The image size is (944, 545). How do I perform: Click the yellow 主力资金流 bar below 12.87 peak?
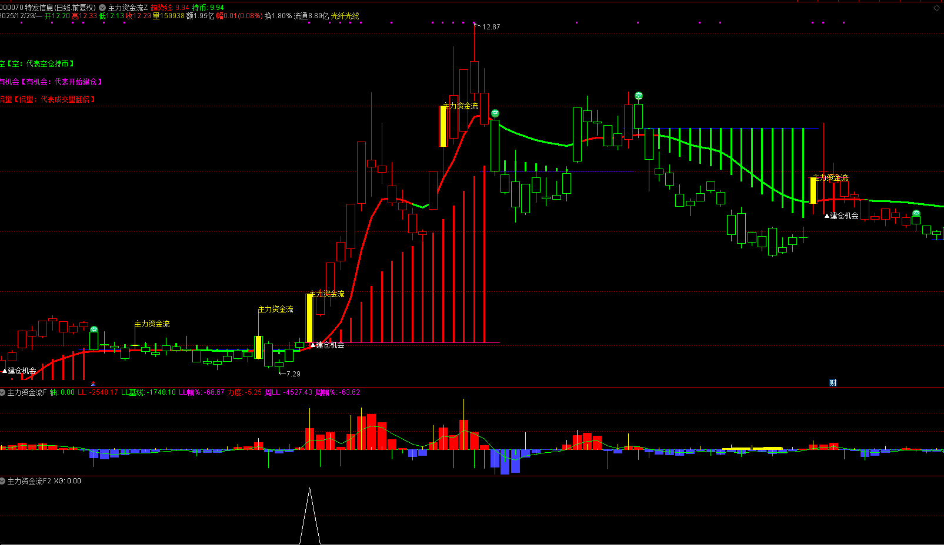(x=443, y=126)
